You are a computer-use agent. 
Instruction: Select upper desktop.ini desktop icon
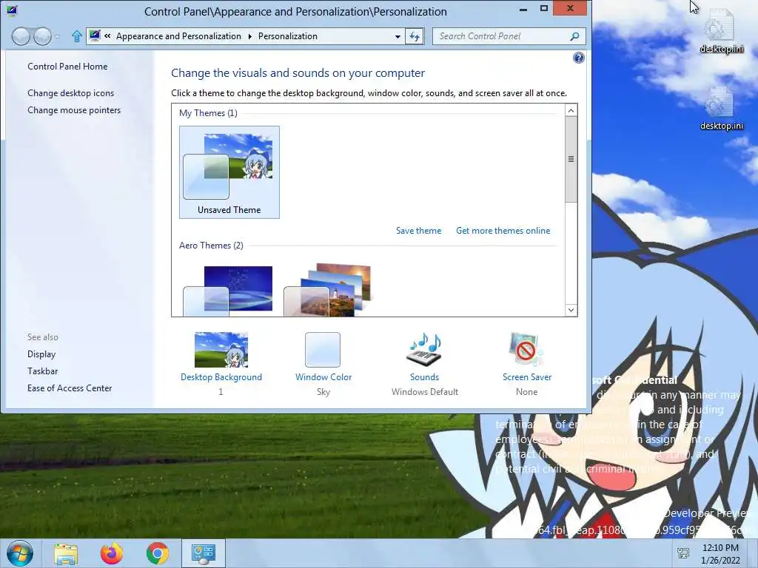pos(721,31)
